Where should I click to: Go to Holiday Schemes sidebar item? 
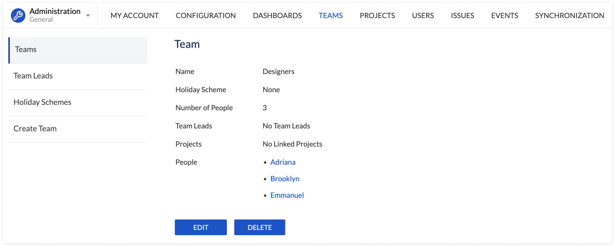pyautogui.click(x=78, y=103)
